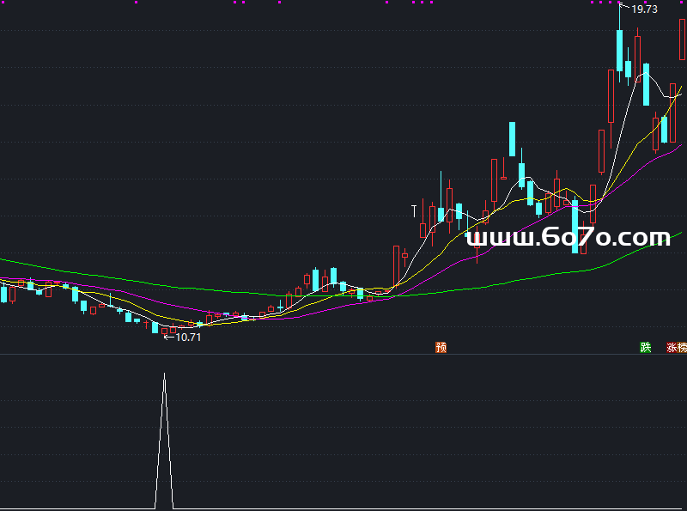
Task: Select the cyan candle under the 19.73 high
Action: 619,52
